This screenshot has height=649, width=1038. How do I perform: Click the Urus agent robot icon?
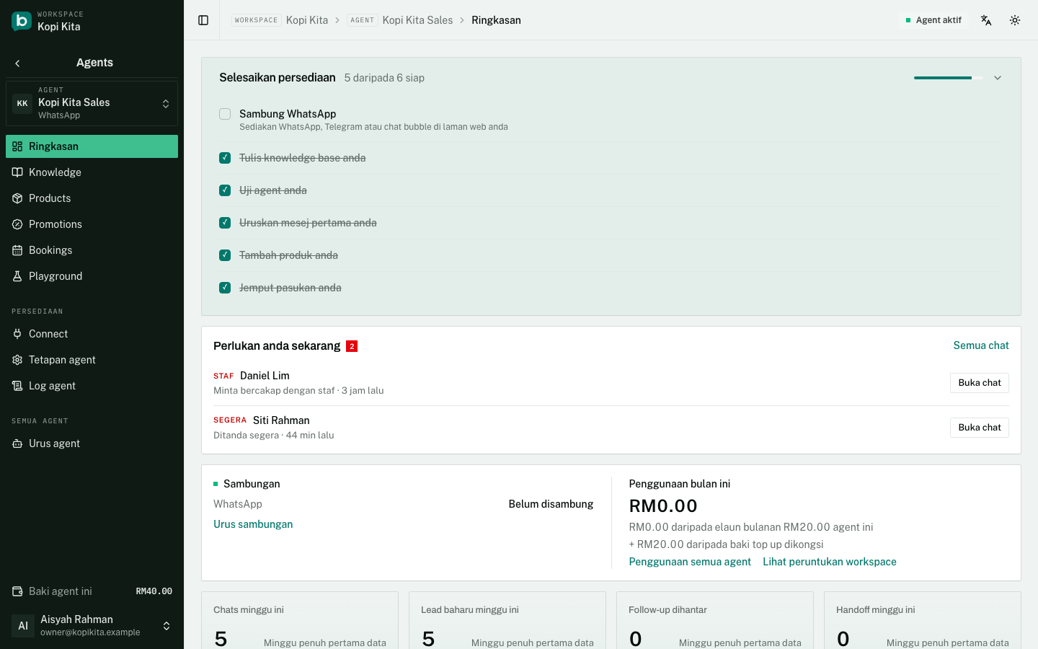pos(17,443)
